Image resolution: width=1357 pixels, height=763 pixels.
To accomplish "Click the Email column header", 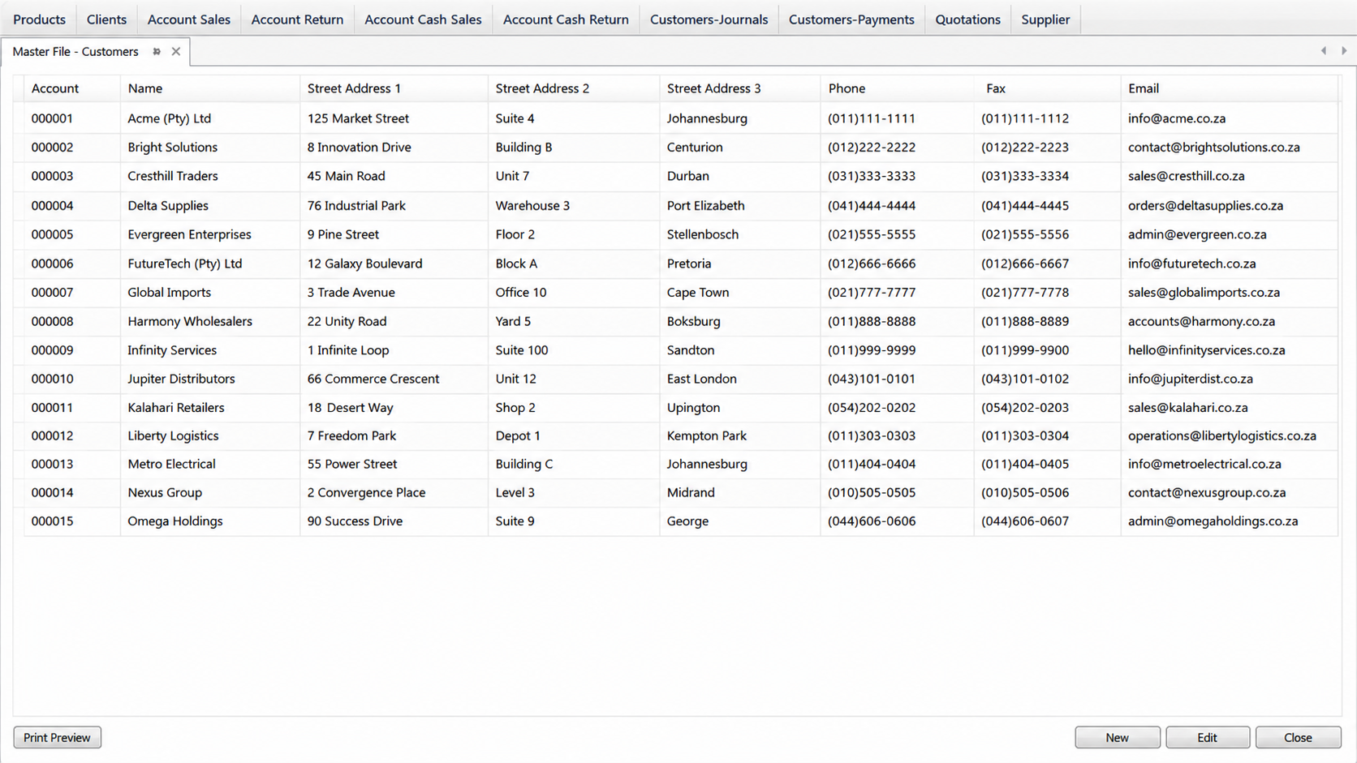I will point(1229,88).
